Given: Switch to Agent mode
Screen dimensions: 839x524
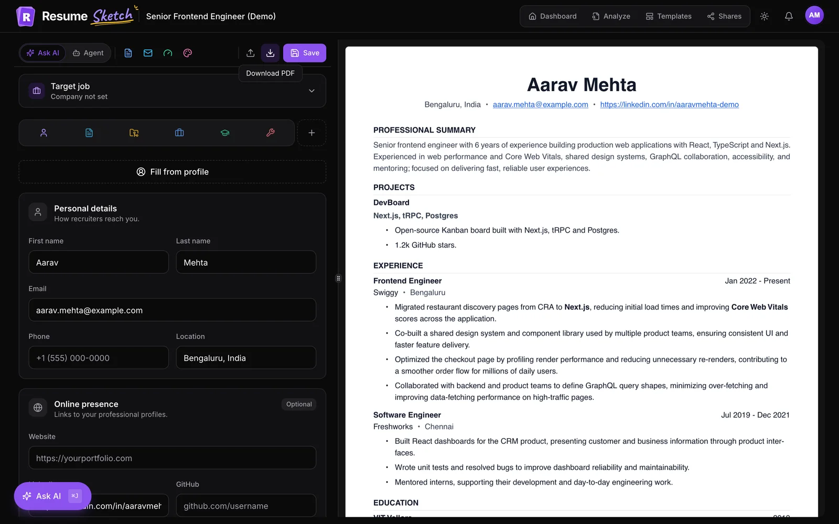Looking at the screenshot, I should [x=88, y=53].
